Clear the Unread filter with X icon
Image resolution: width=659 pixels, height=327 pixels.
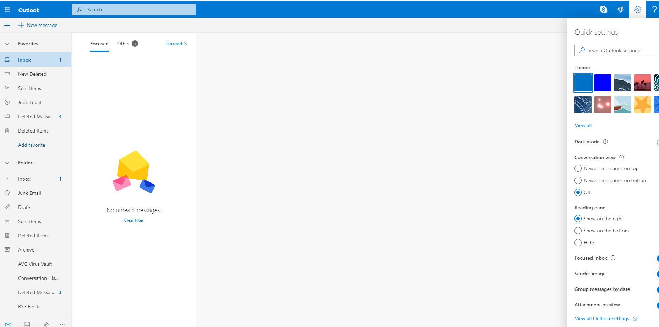pyautogui.click(x=186, y=44)
